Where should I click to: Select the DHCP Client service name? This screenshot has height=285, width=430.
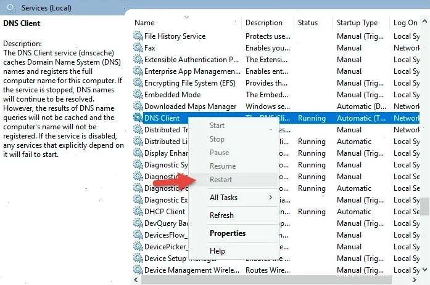point(165,212)
